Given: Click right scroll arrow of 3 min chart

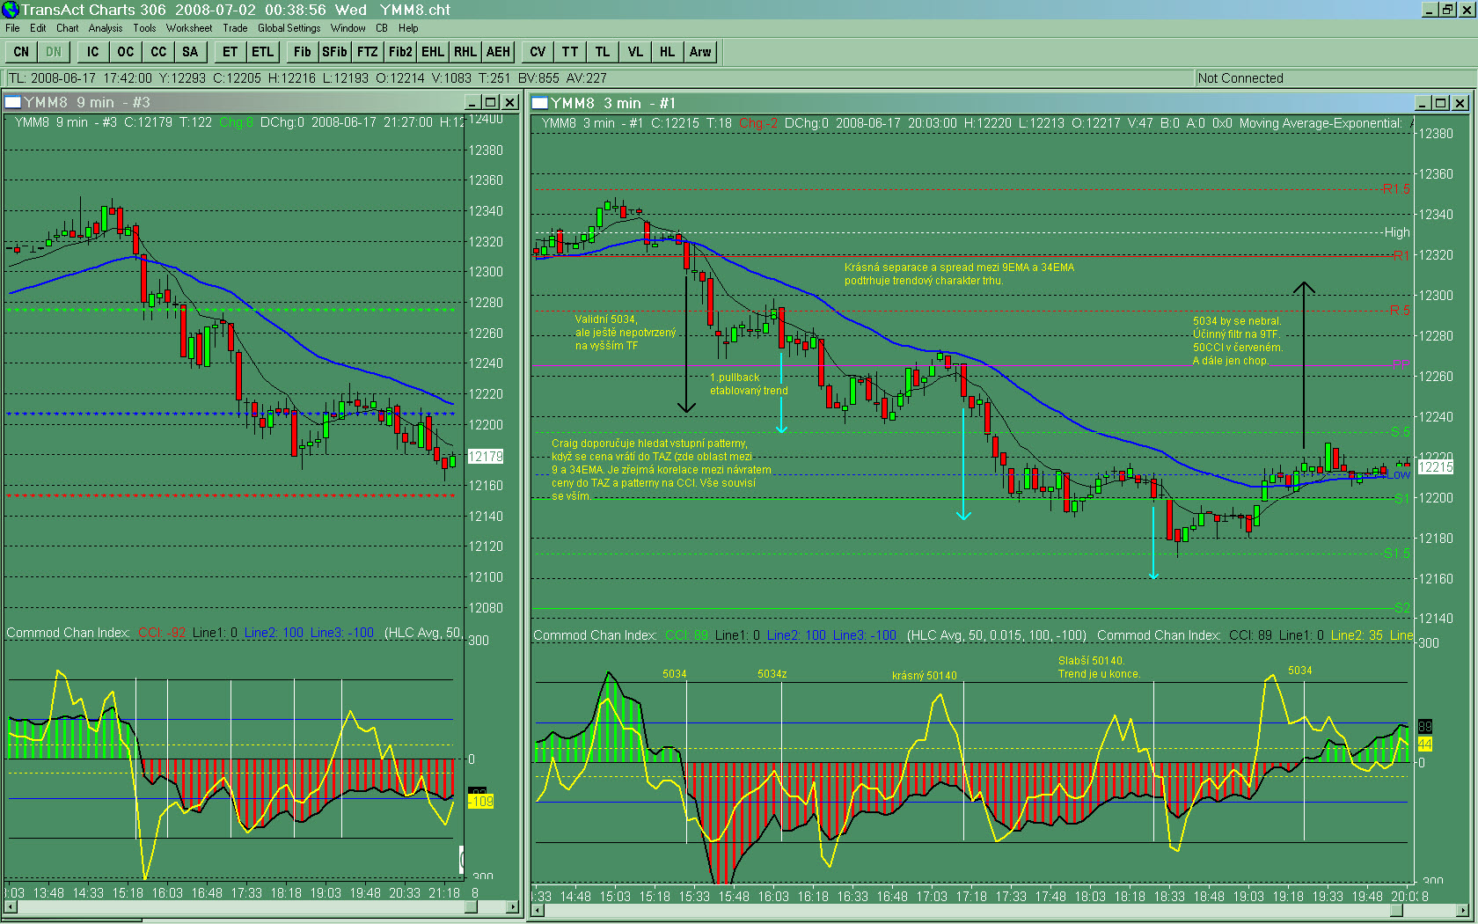Looking at the screenshot, I should pos(1463,911).
